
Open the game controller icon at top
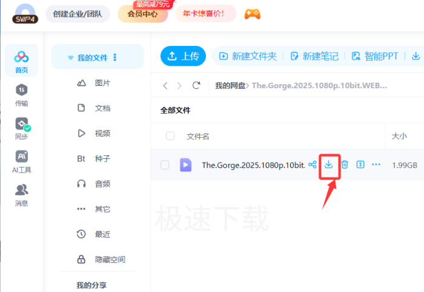click(x=252, y=13)
